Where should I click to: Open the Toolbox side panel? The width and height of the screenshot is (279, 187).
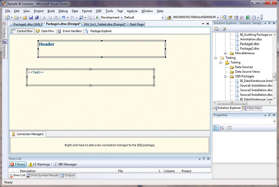tap(4, 31)
